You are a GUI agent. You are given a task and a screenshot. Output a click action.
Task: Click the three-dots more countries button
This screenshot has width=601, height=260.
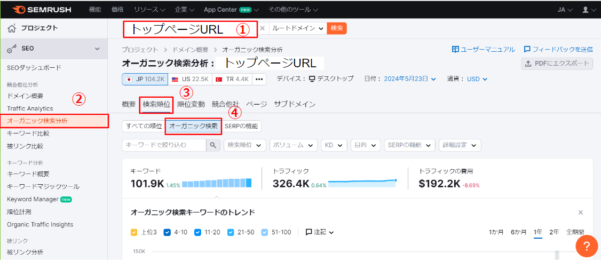(259, 79)
